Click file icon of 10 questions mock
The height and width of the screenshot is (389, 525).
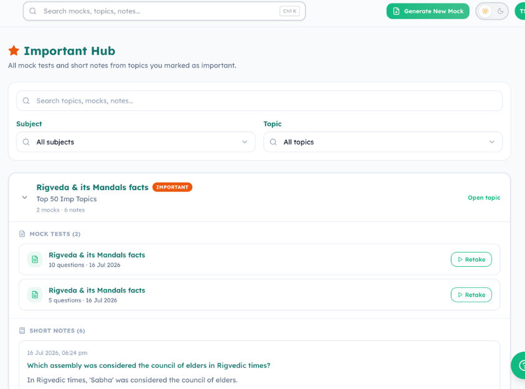pyautogui.click(x=35, y=259)
